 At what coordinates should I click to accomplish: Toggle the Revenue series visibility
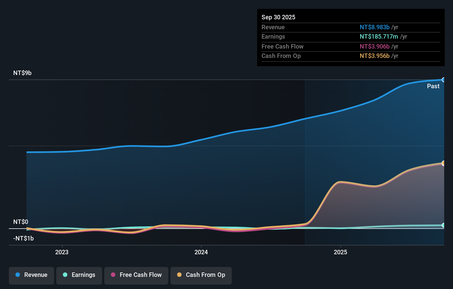pyautogui.click(x=31, y=275)
